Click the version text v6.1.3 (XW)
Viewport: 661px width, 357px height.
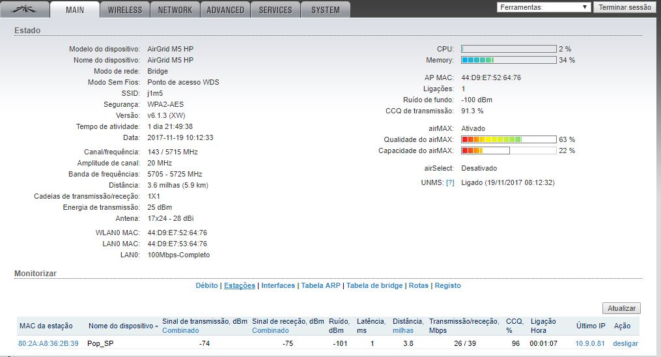tap(166, 115)
